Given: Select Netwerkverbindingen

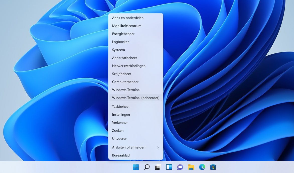Looking at the screenshot, I should tap(129, 66).
